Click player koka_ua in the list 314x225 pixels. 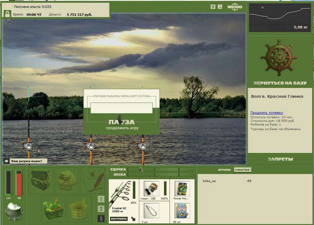(209, 181)
